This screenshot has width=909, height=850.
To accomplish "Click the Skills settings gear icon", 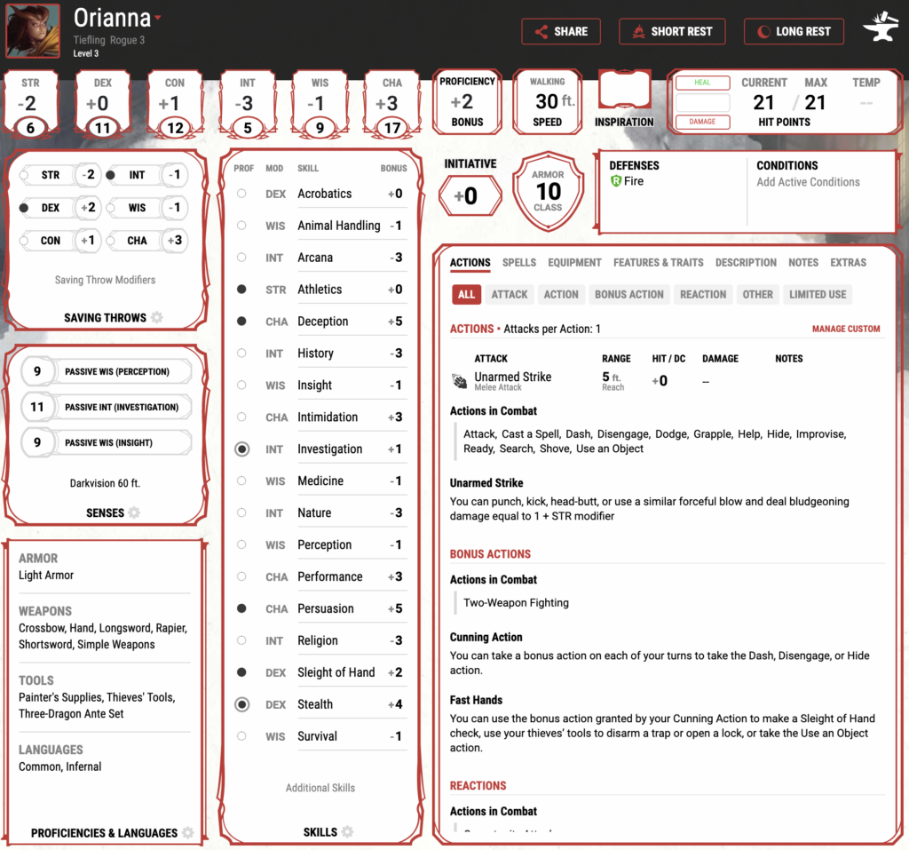I will (x=347, y=832).
